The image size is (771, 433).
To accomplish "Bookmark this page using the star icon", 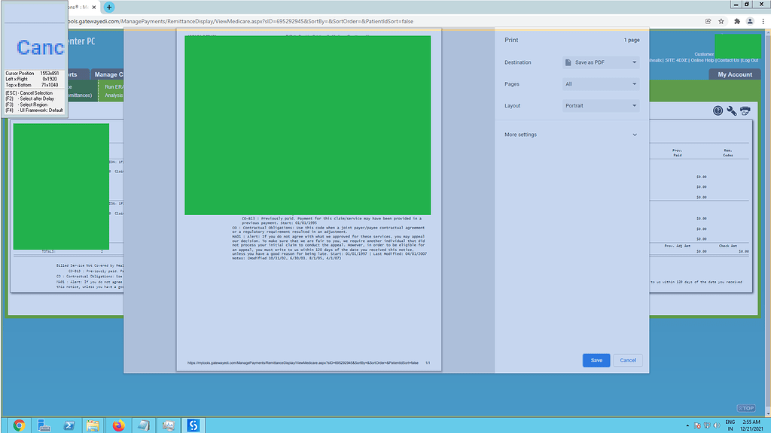I will 721,21.
